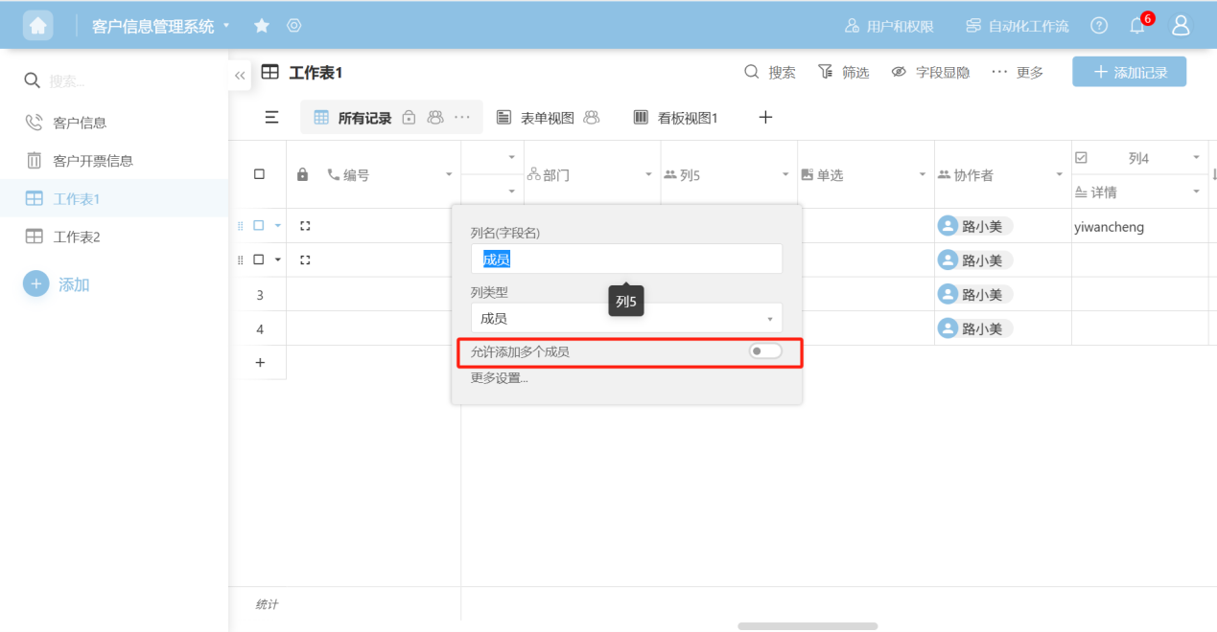Open 筛选 filter tool

(843, 73)
